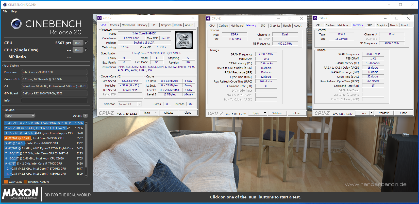
Task: Click Close button in right CPU-Z window
Action: (x=404, y=113)
